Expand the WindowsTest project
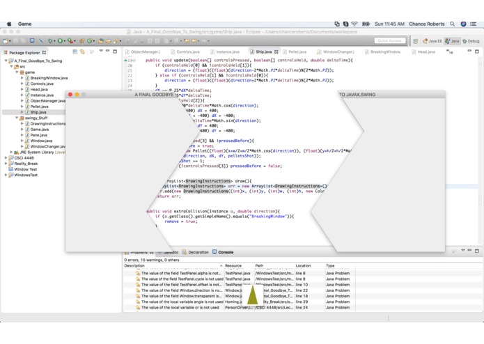This screenshot has height=344, width=484. click(x=6, y=175)
